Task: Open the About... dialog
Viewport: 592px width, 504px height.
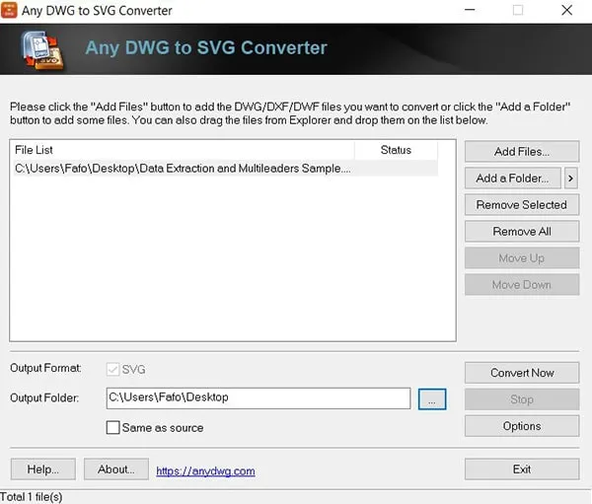Action: pyautogui.click(x=116, y=469)
